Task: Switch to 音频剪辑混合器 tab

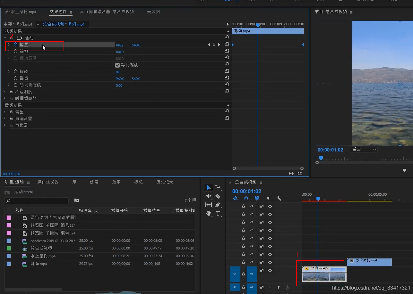Action: point(107,12)
